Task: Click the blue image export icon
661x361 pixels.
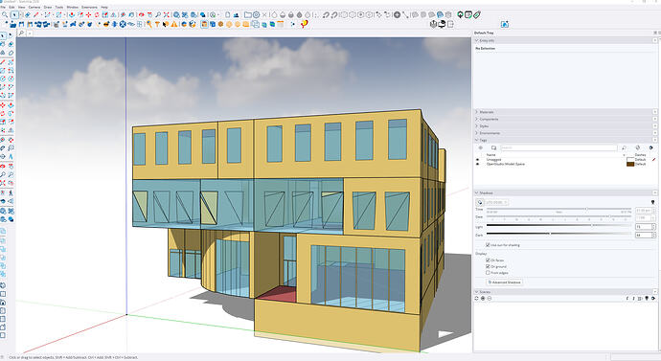Action: (x=505, y=25)
